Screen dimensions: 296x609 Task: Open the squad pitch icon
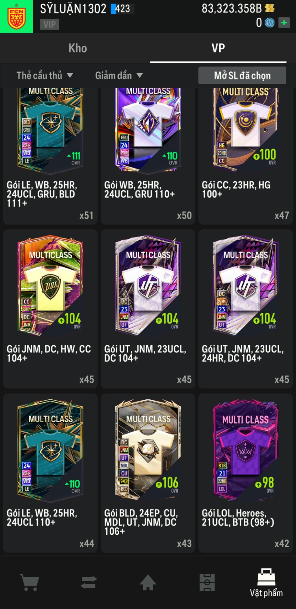tap(207, 582)
